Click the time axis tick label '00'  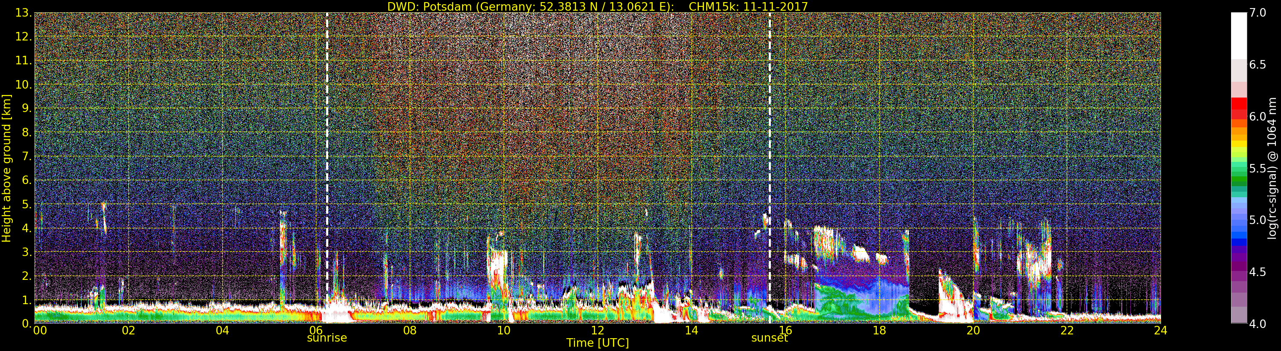tap(40, 330)
